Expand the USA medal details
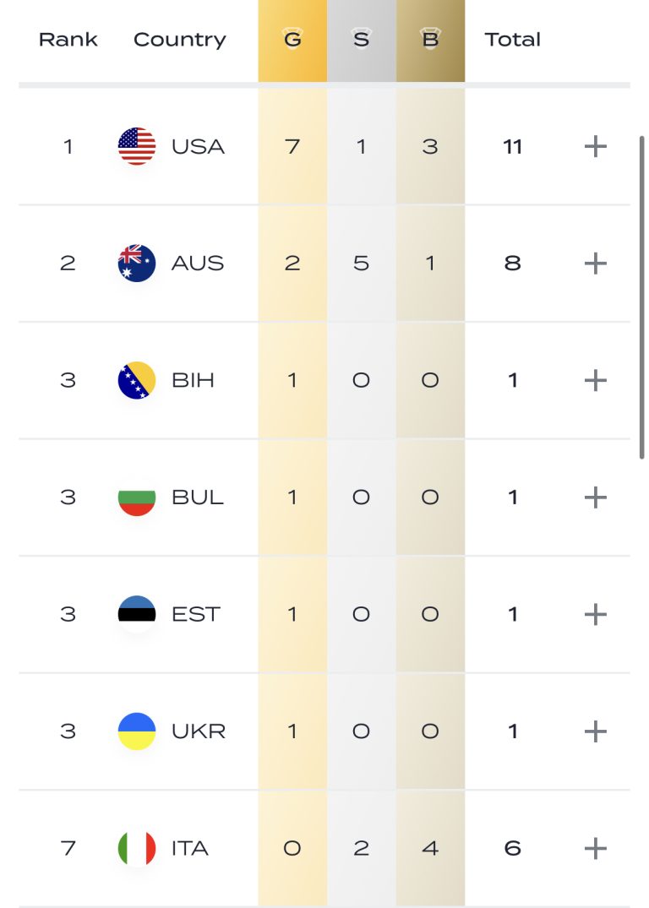Screen dimensions: 649x908 tap(596, 146)
